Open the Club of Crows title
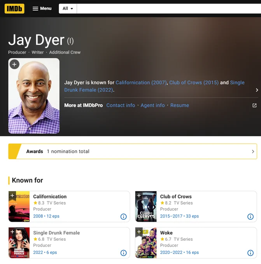 click(x=176, y=196)
